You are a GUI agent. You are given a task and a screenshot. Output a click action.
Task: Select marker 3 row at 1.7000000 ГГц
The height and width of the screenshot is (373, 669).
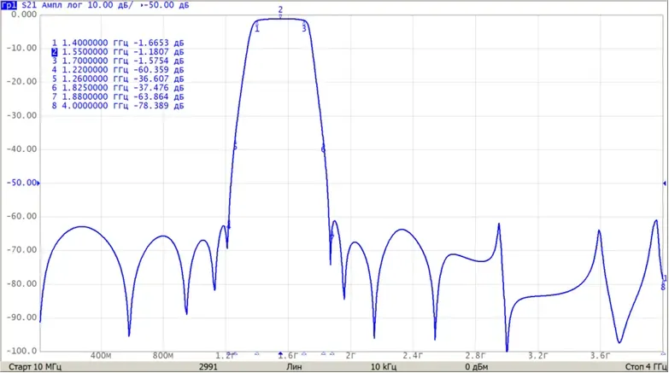click(118, 61)
